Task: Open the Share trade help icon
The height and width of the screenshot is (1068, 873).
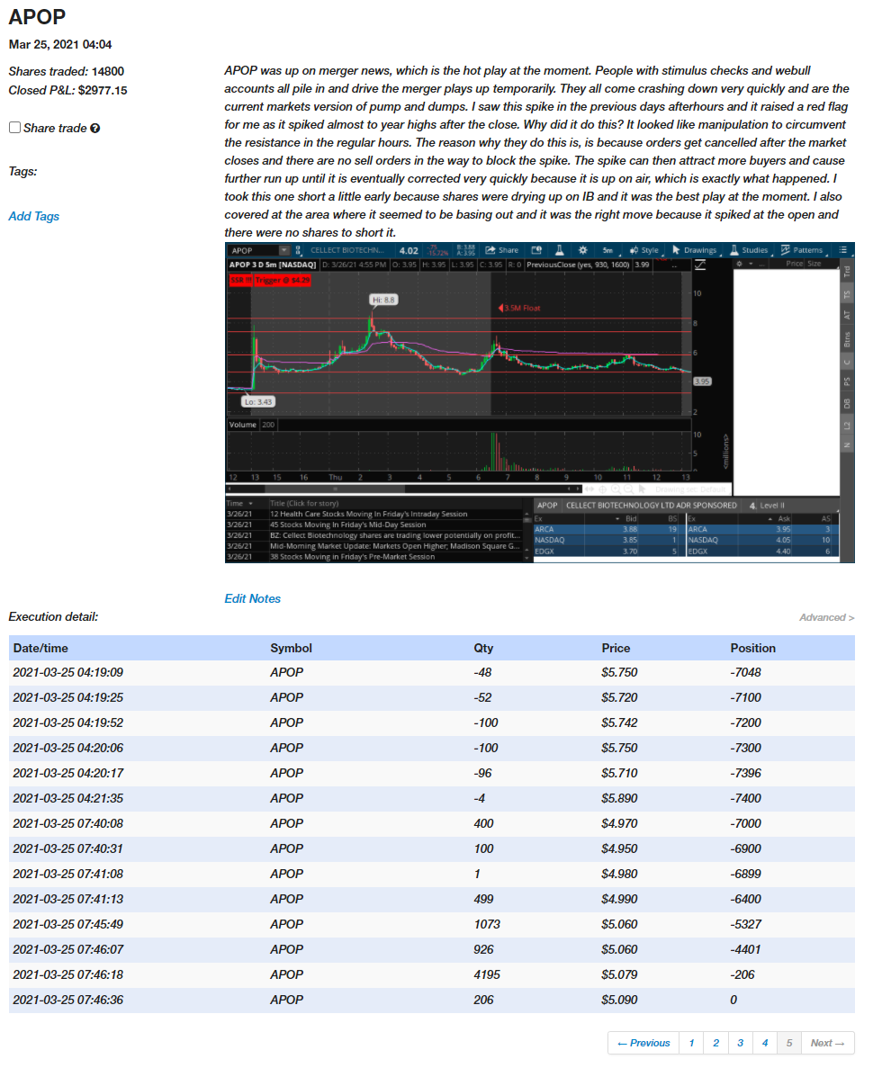Action: click(94, 128)
